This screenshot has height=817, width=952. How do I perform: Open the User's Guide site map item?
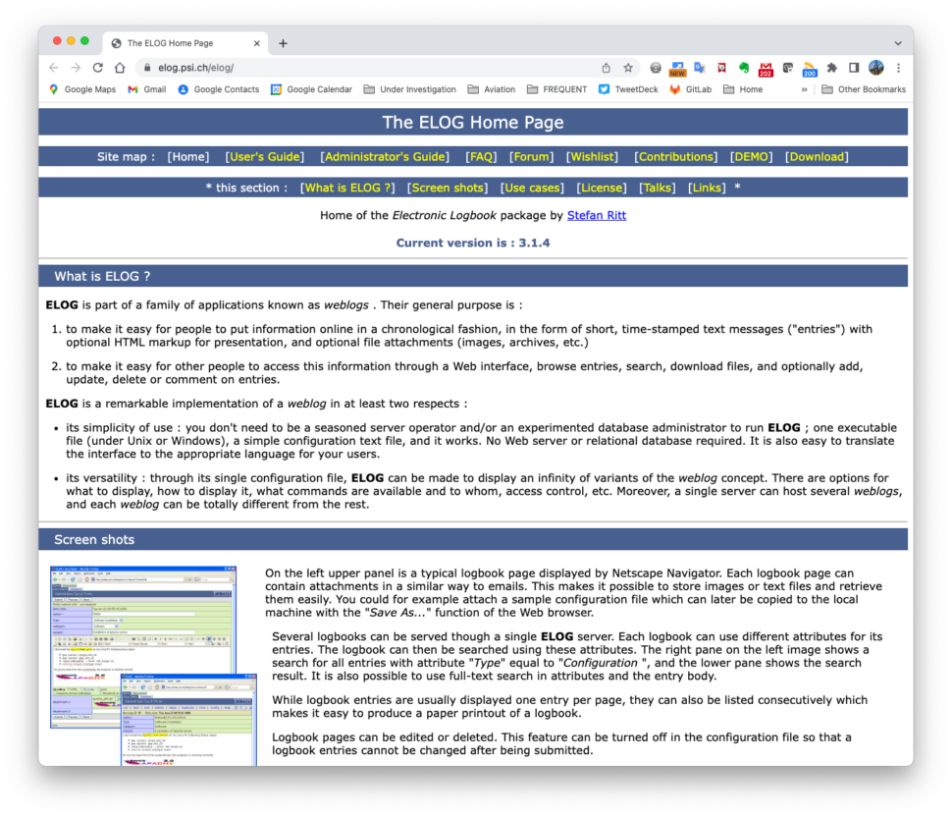[265, 156]
